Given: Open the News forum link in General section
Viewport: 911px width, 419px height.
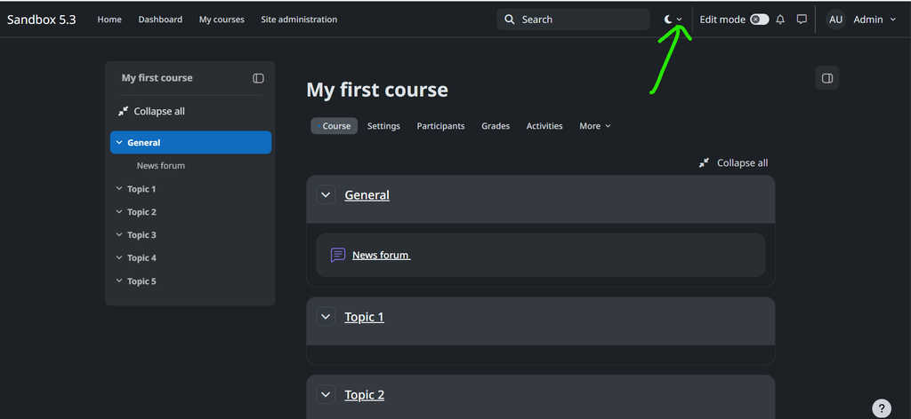Looking at the screenshot, I should (x=381, y=255).
